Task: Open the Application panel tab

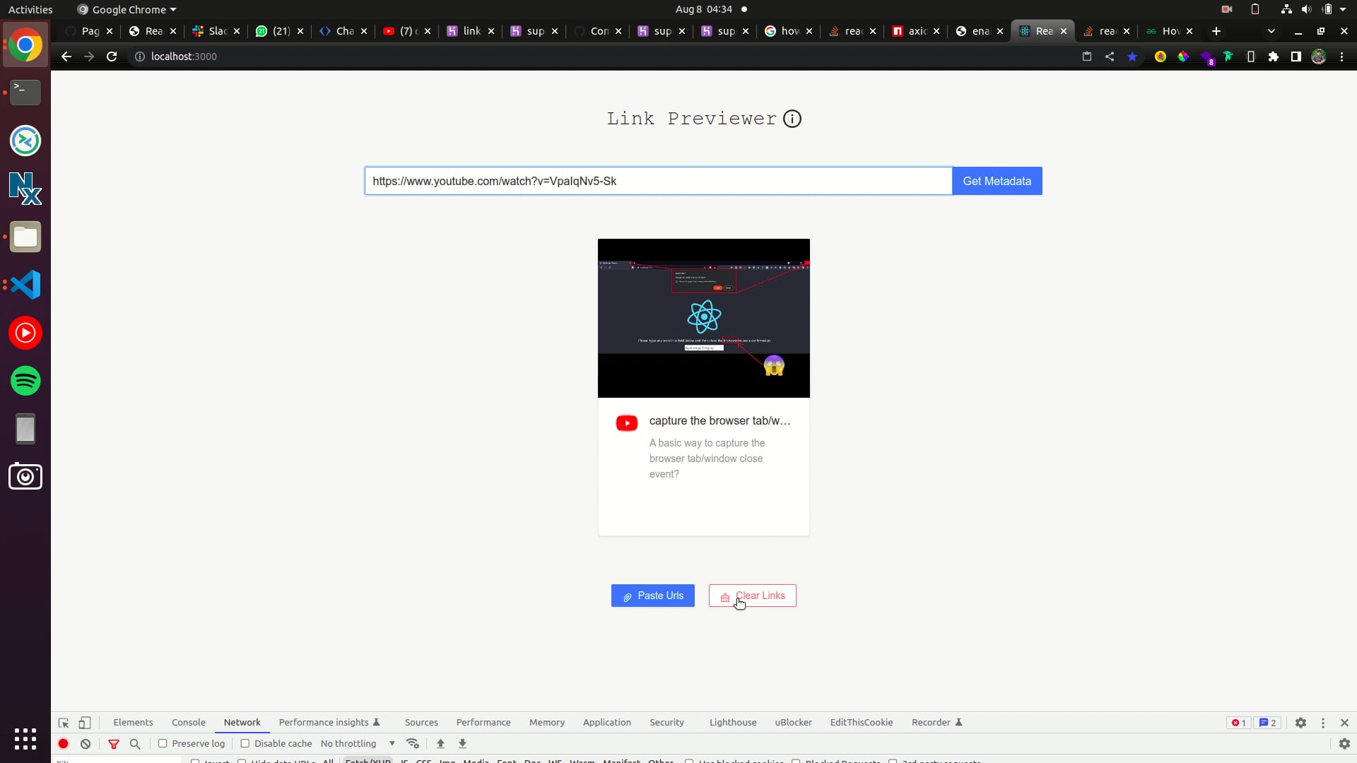Action: click(x=607, y=723)
